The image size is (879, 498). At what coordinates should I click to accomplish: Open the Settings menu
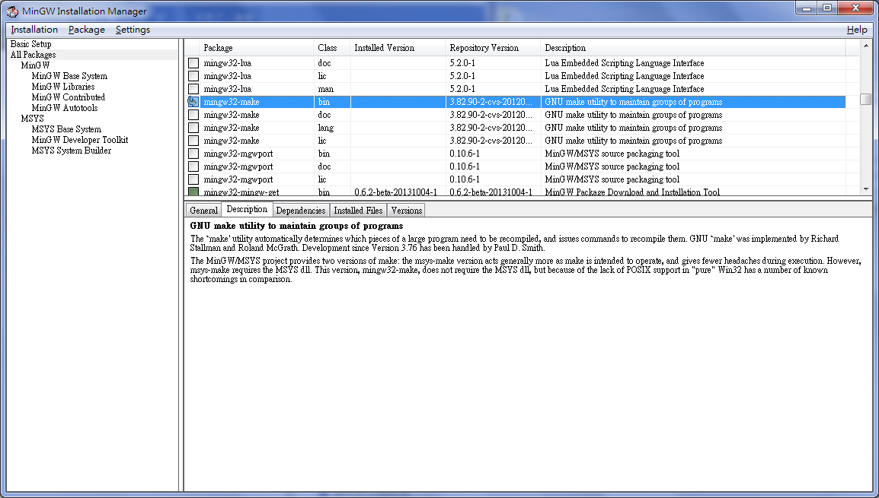click(x=133, y=30)
